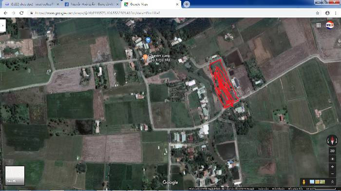Open a new browser tab

pos(187,4)
